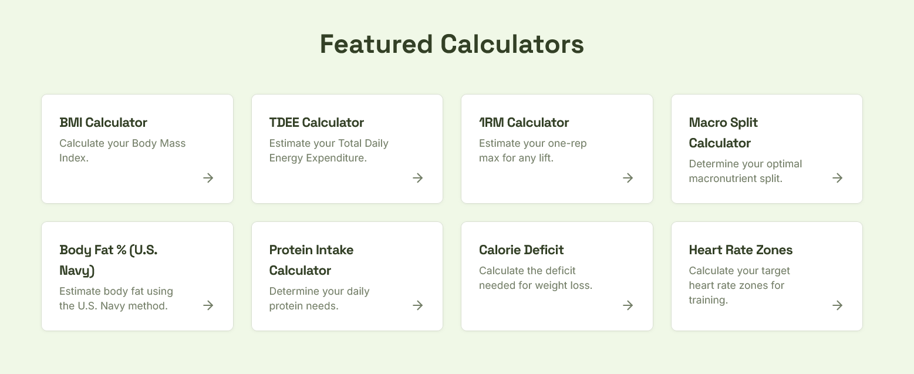Click the Calorie Deficit description text
Image resolution: width=914 pixels, height=374 pixels.
click(535, 278)
